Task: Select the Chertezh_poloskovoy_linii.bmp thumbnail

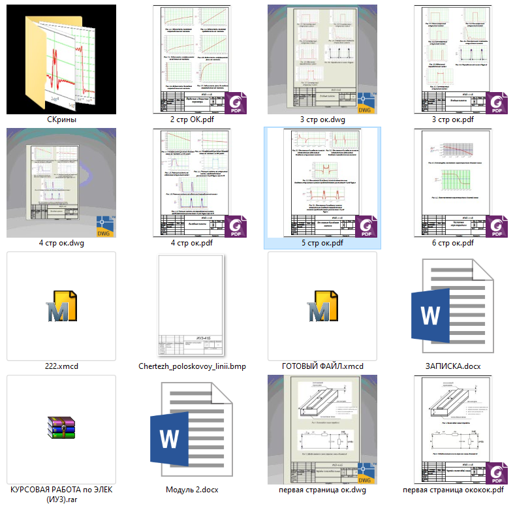Action: coord(191,306)
